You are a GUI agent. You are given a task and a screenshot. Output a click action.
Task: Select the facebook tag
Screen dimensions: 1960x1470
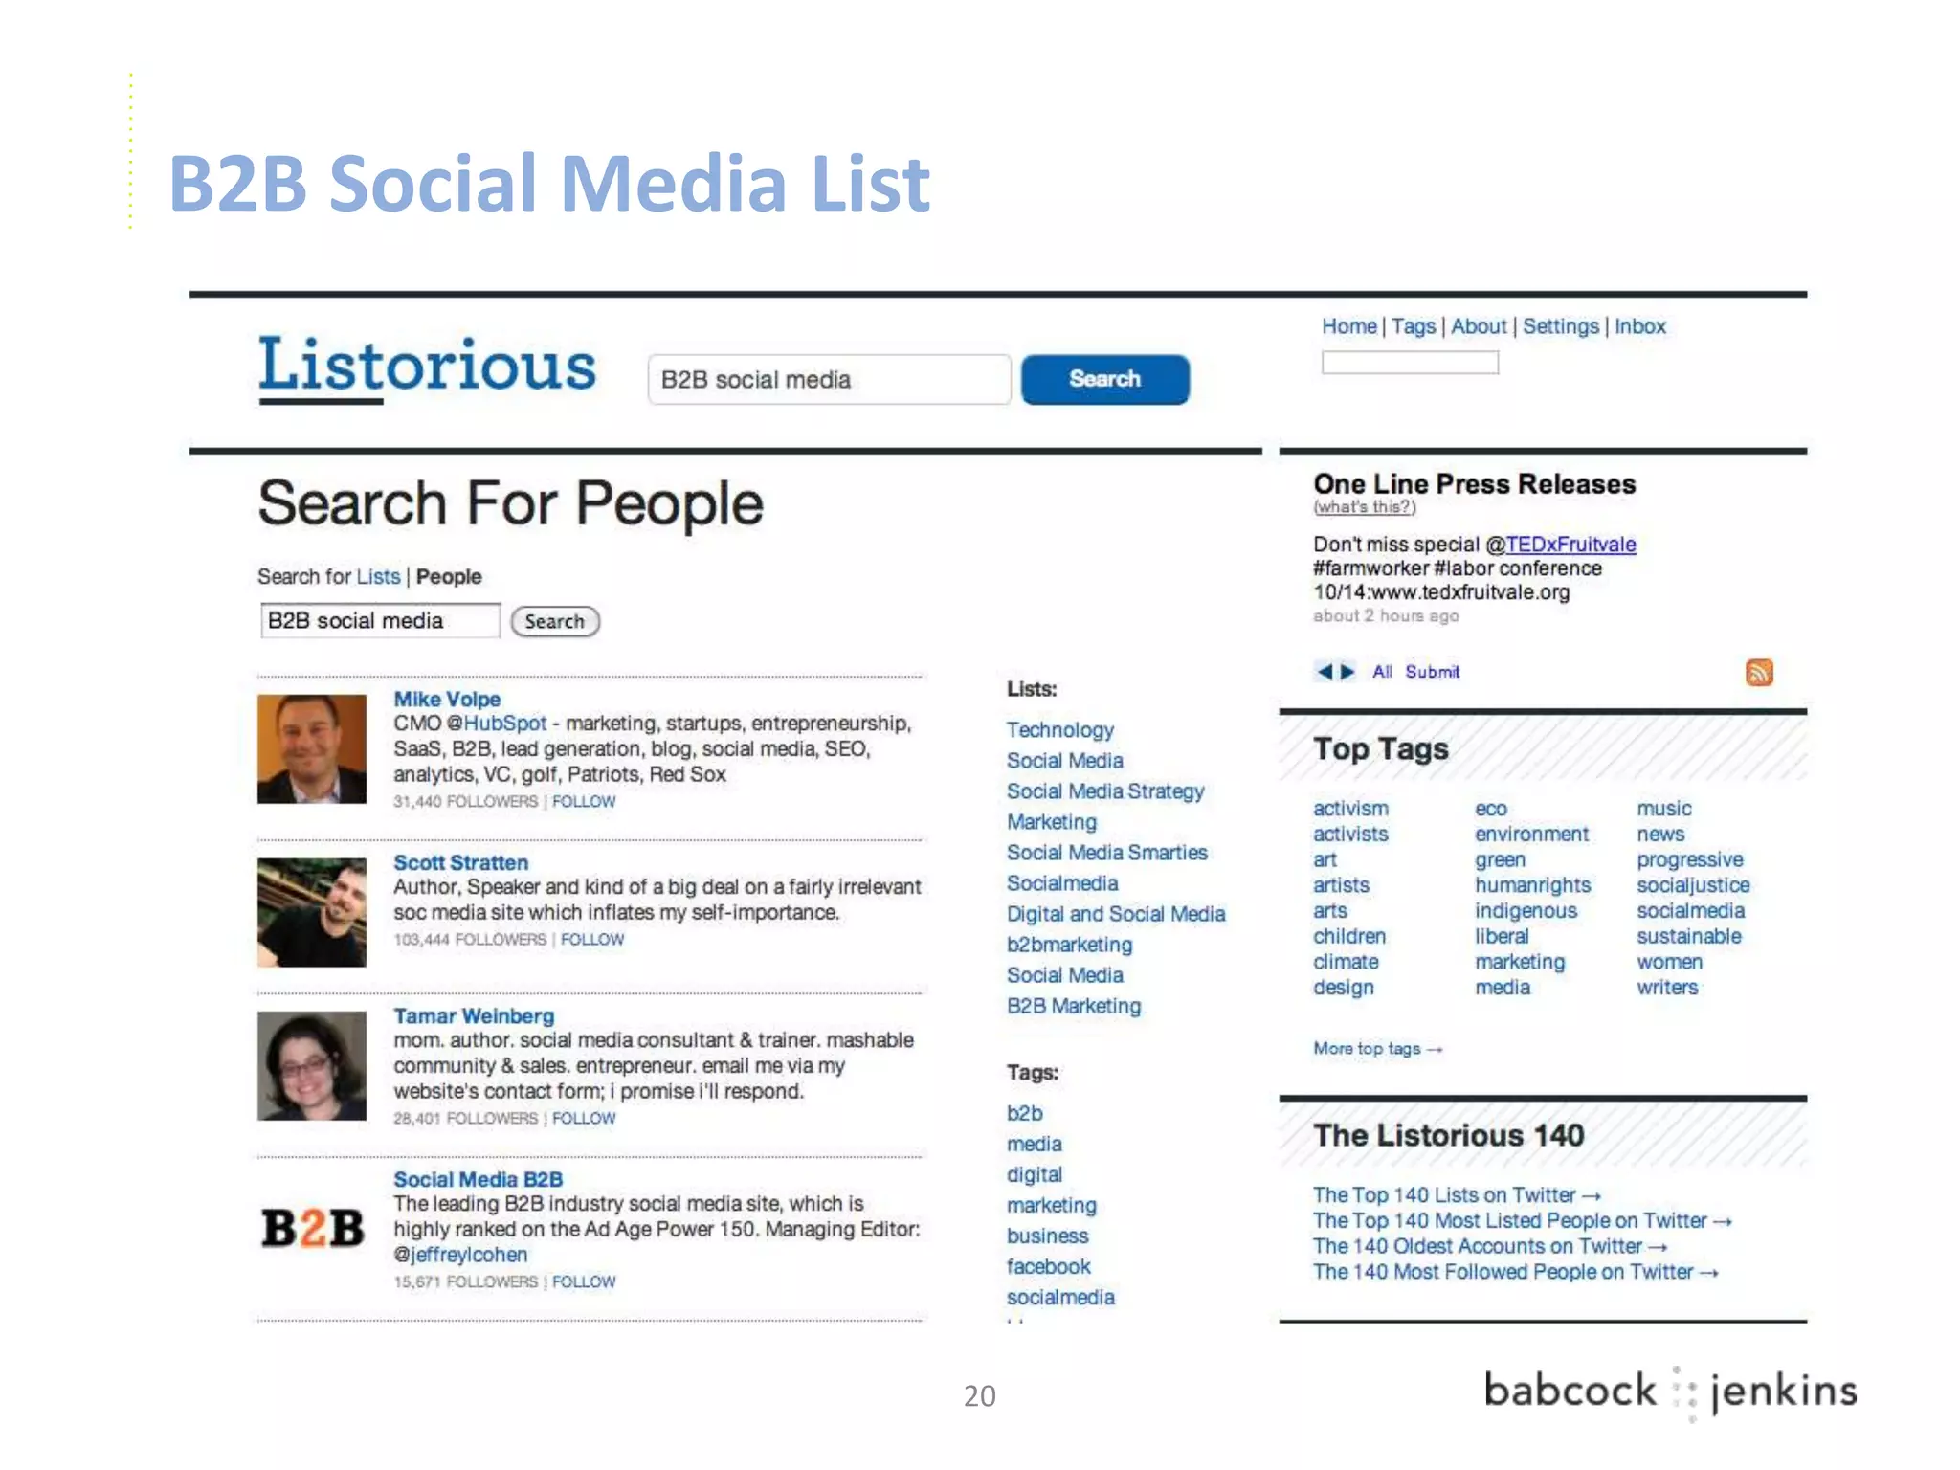point(1049,1266)
